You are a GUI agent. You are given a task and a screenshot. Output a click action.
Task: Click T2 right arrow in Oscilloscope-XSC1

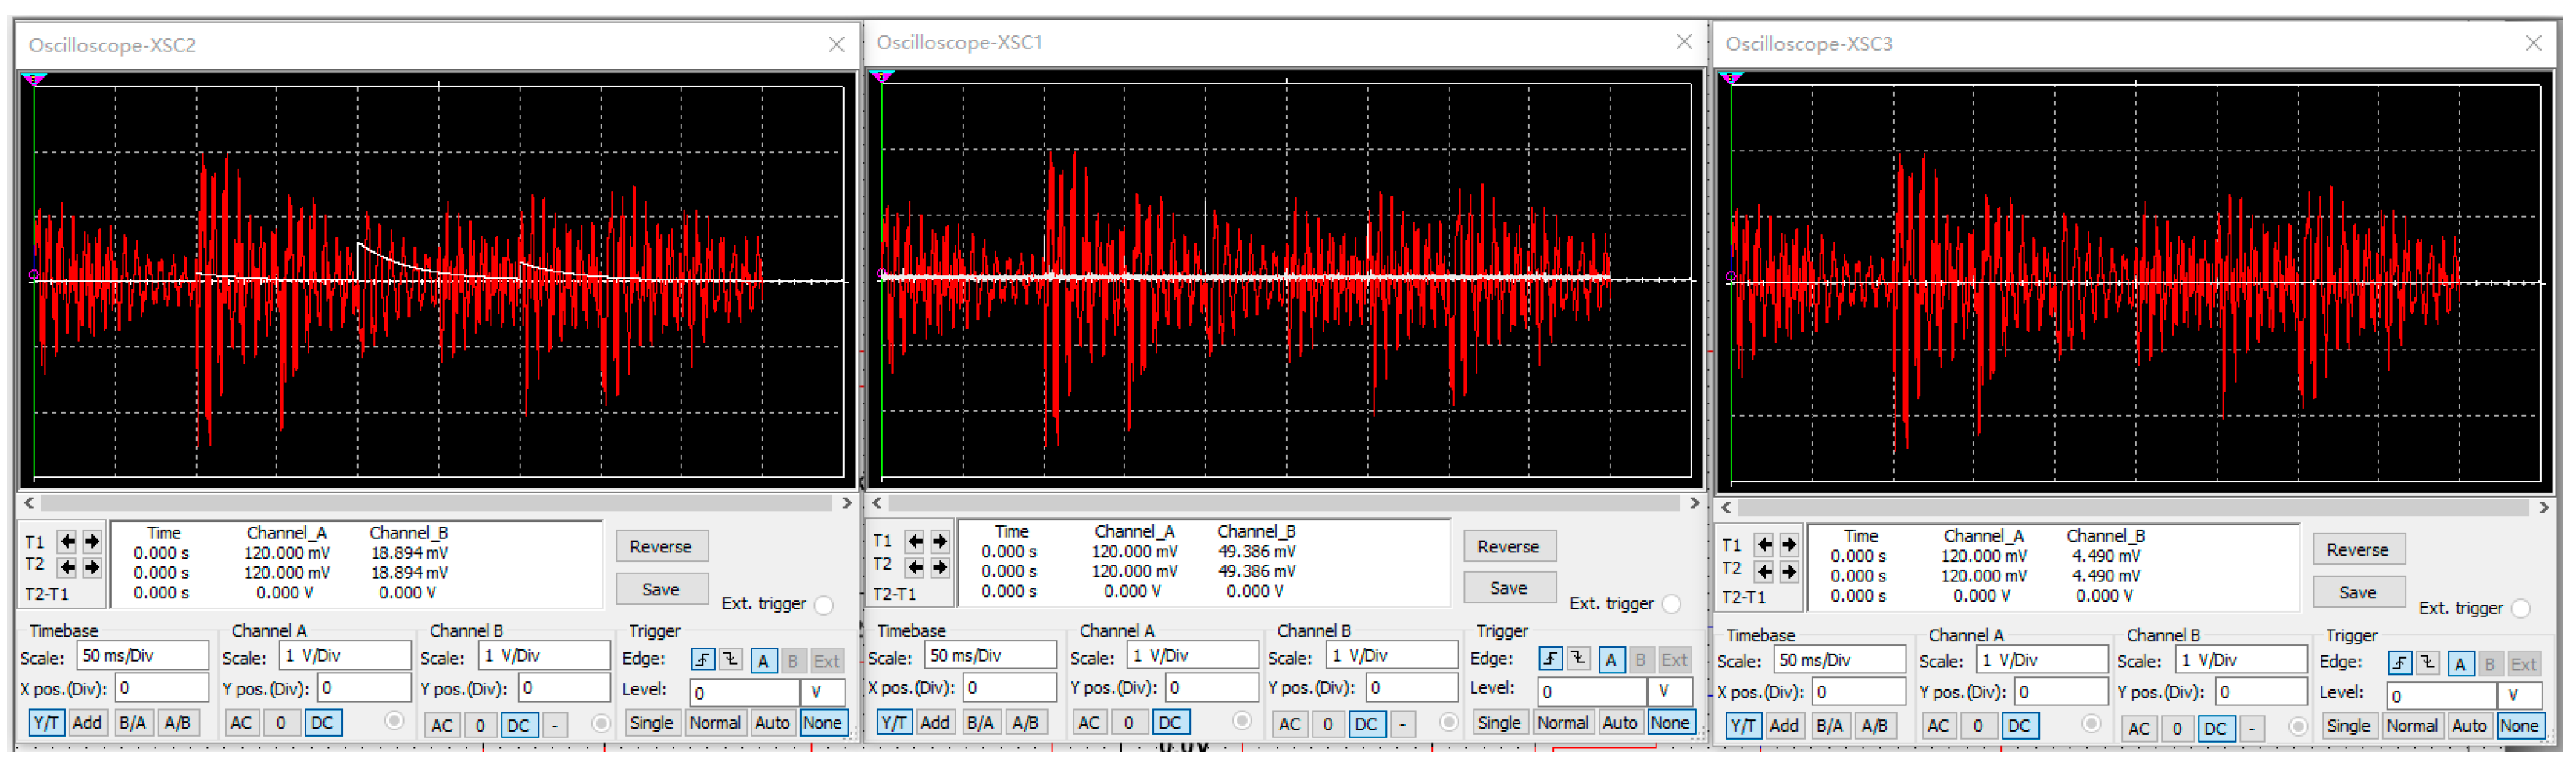pyautogui.click(x=940, y=567)
